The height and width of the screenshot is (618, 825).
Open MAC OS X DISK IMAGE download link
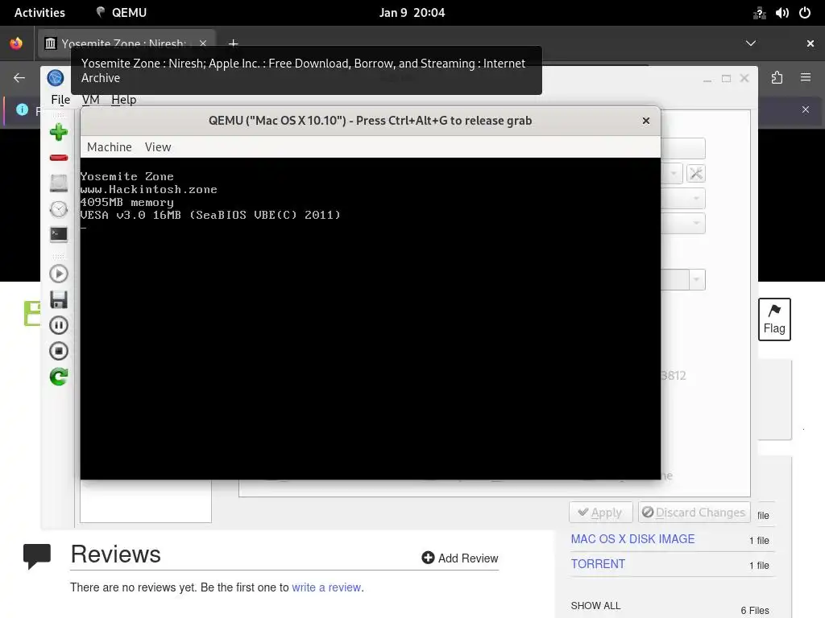[x=632, y=539]
